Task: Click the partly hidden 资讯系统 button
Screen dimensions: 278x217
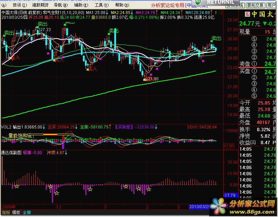Action: [235, 6]
